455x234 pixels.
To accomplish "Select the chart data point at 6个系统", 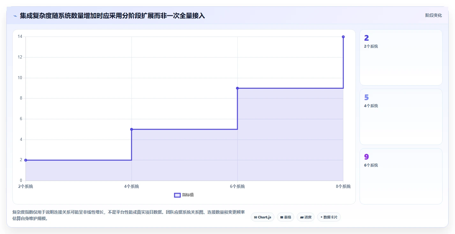I will 237,88.
